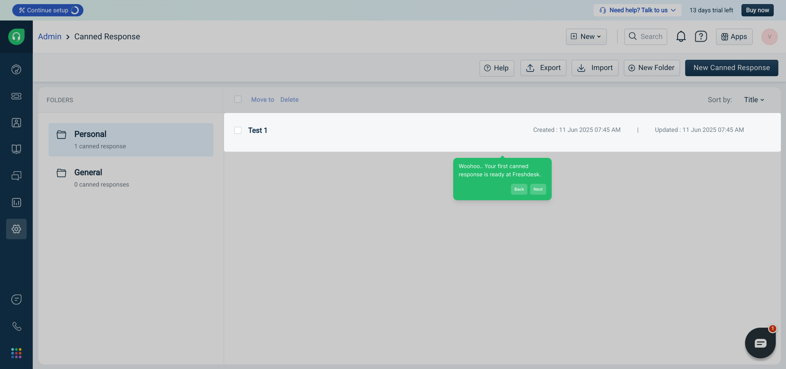Open Contacts from the sidebar
The image size is (786, 369).
pos(16,123)
